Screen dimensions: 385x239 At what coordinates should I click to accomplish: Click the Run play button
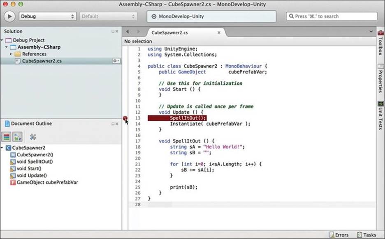(x=9, y=16)
